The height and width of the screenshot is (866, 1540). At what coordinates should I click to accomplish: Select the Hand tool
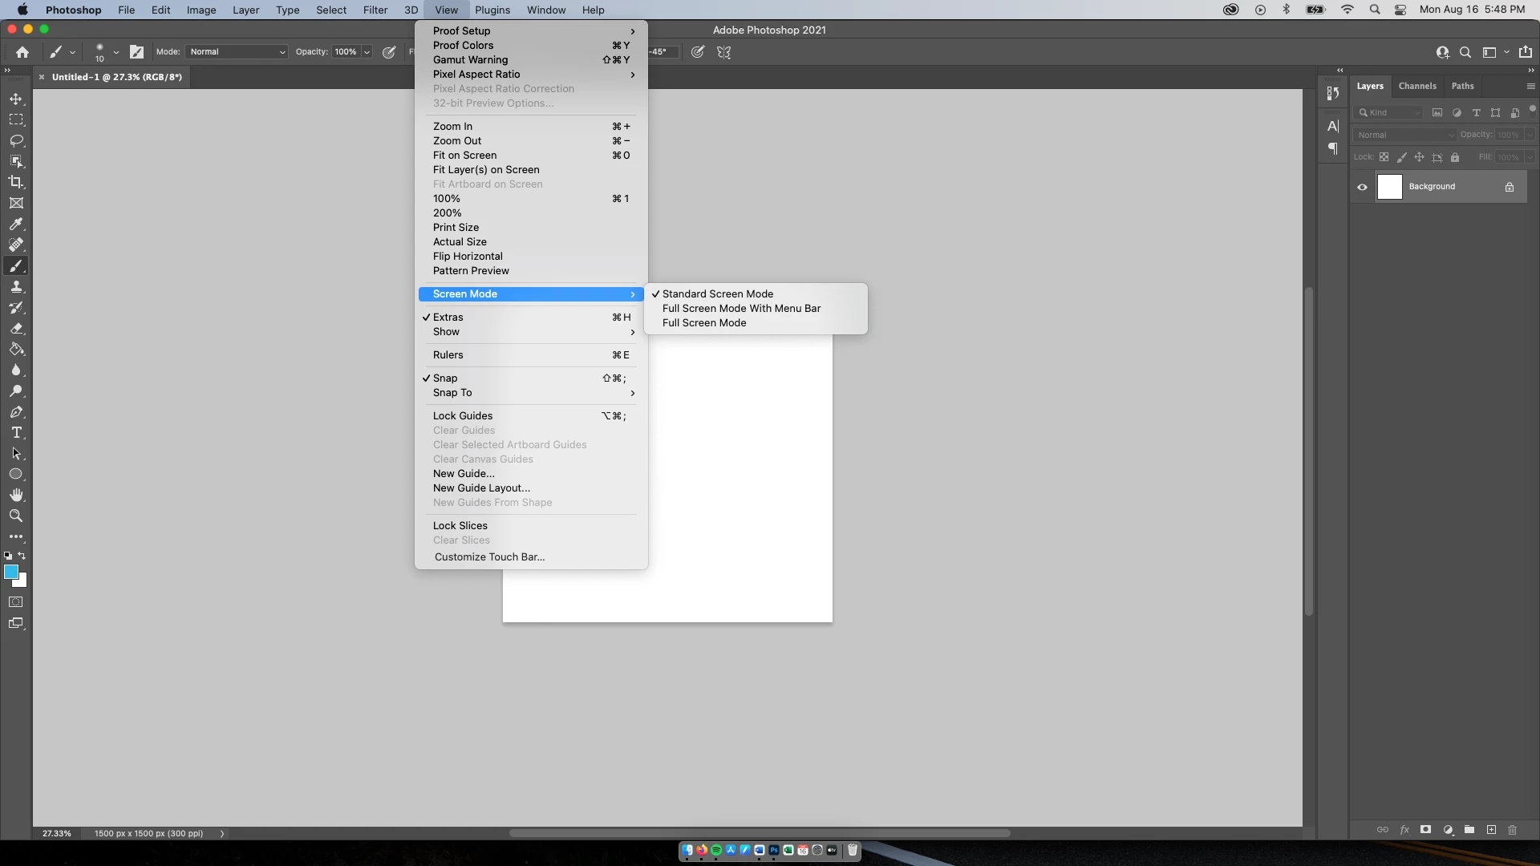pos(16,495)
